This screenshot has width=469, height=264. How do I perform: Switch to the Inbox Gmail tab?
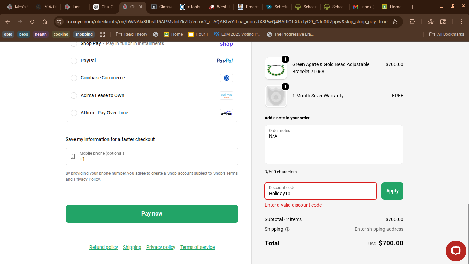(364, 7)
